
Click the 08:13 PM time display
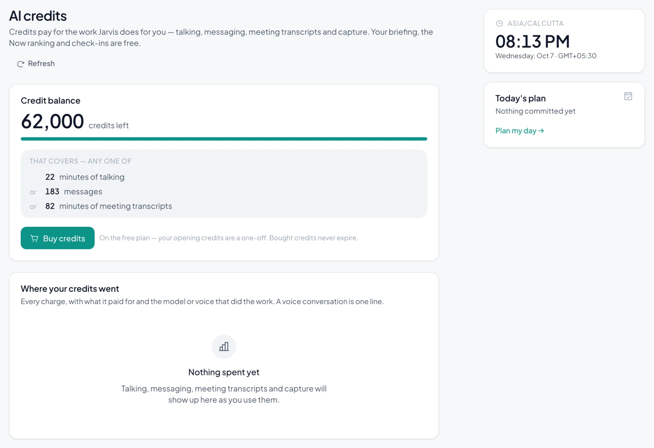click(532, 41)
